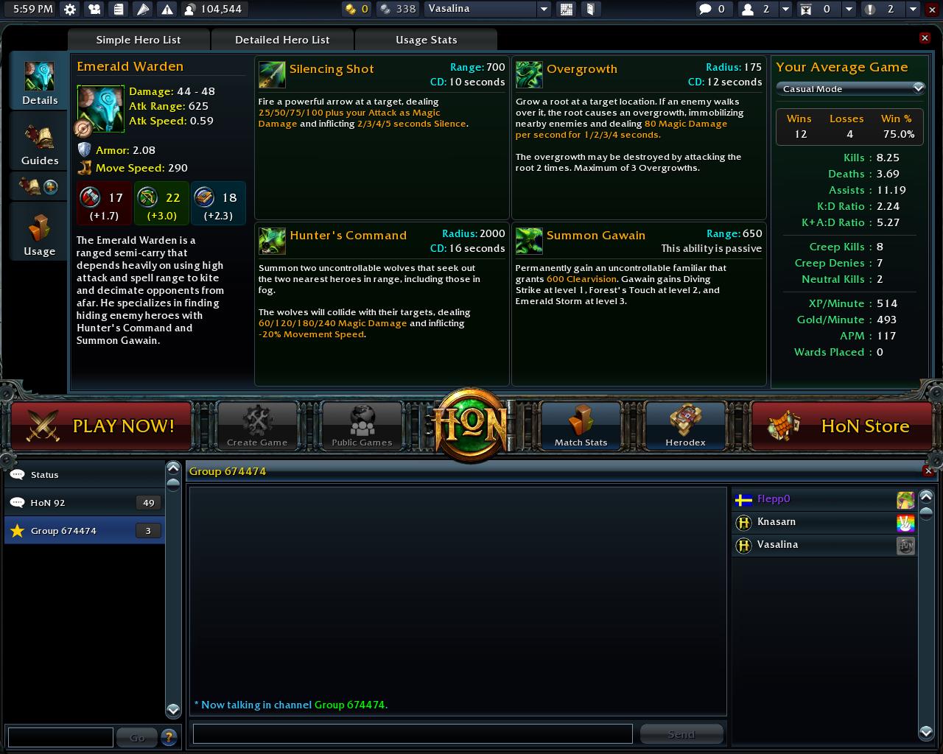The height and width of the screenshot is (754, 943).
Task: Close the hero details panel
Action: (925, 38)
